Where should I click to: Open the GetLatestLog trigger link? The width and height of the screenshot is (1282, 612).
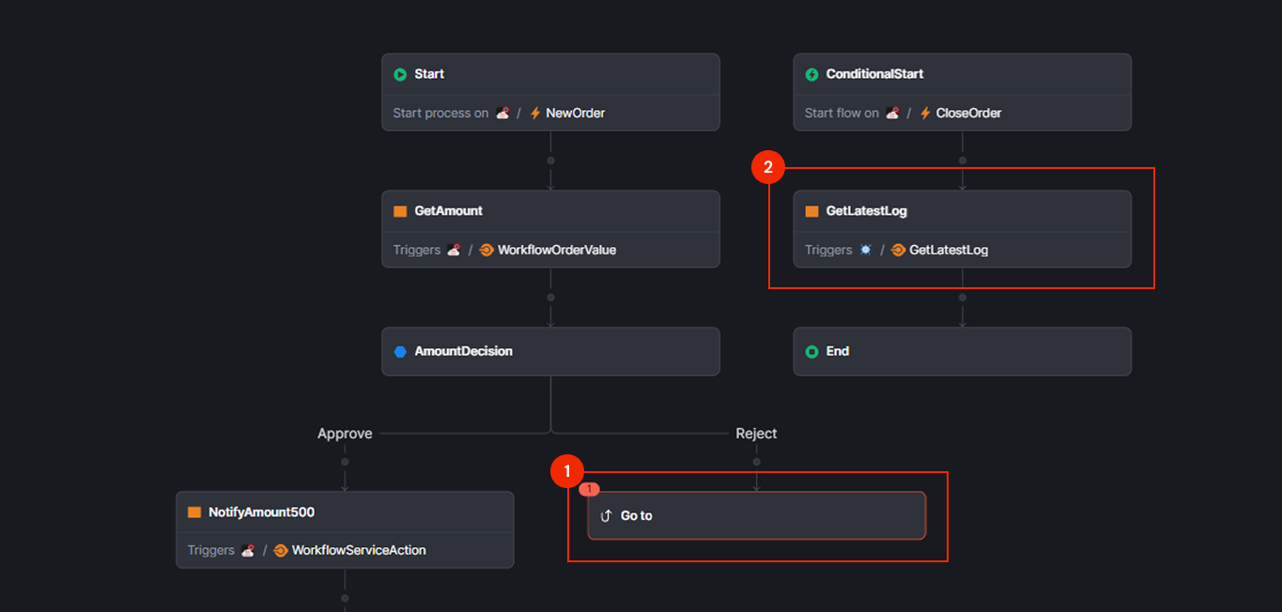point(949,250)
